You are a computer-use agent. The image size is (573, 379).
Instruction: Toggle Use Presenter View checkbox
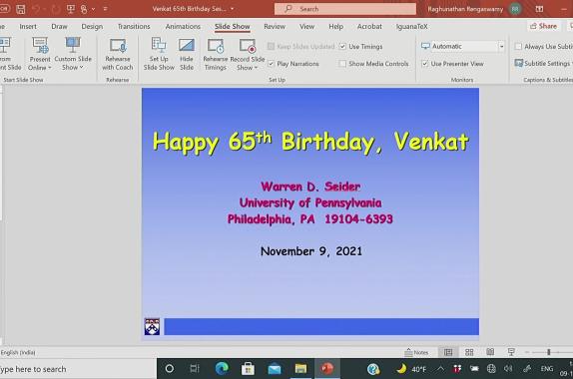[x=424, y=64]
